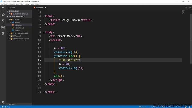Click the lightning bolt status bar icon

tap(10, 107)
